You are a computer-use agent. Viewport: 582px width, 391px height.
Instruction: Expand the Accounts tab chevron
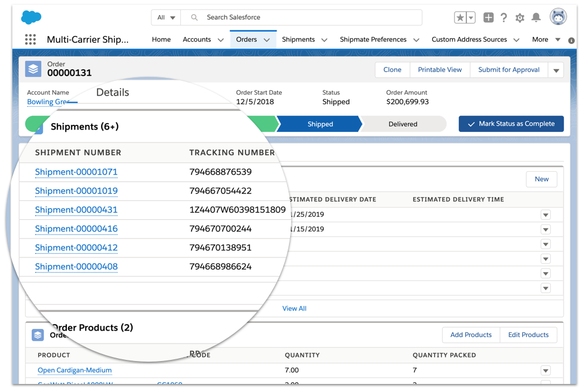point(220,40)
